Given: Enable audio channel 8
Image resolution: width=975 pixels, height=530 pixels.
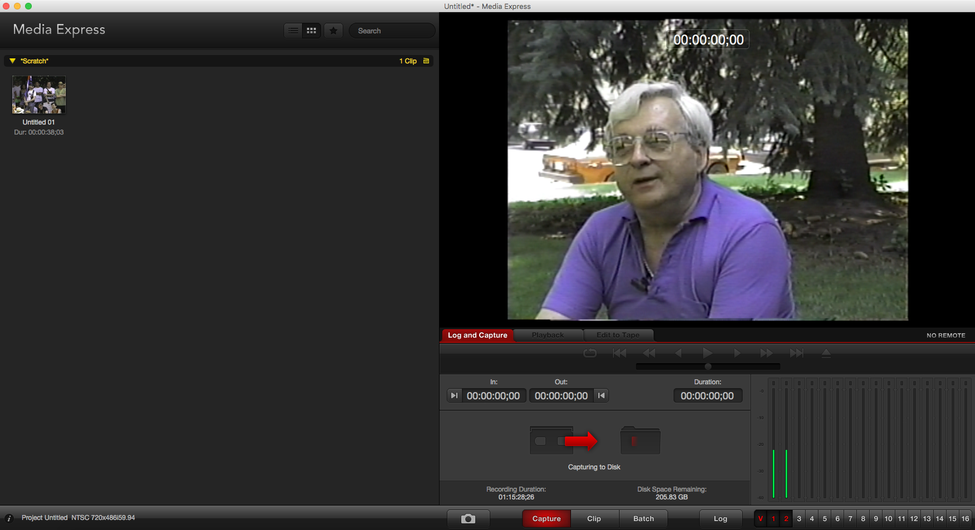Looking at the screenshot, I should click(x=863, y=518).
